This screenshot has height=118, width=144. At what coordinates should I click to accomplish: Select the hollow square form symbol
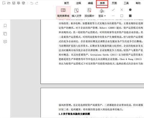[122, 16]
